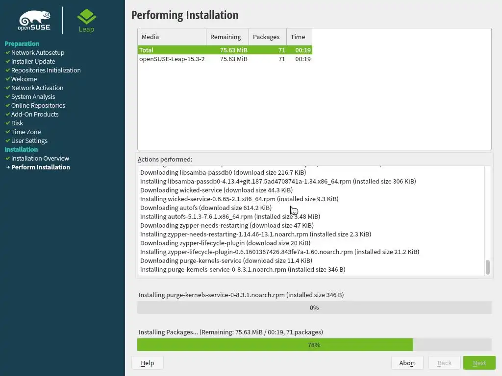Click the openSUSE chameleon logo
The image size is (502, 376).
tap(34, 21)
